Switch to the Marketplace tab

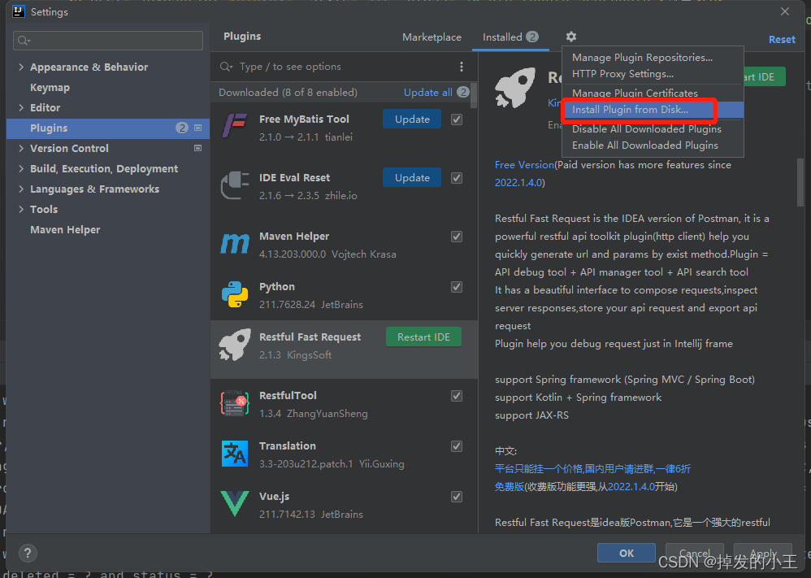point(432,37)
